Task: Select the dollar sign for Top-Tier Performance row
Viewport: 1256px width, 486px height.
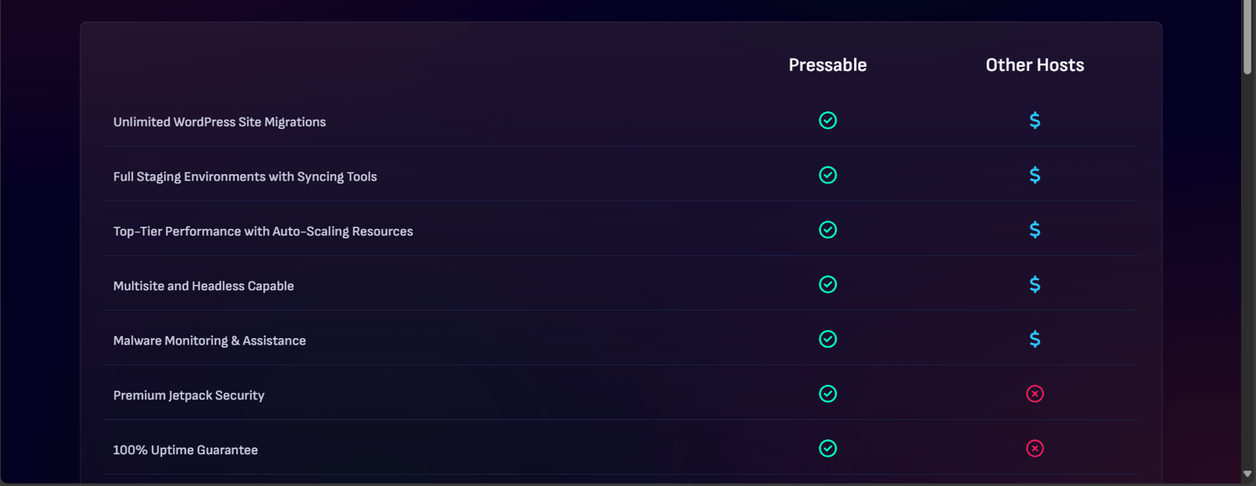Action: 1035,229
